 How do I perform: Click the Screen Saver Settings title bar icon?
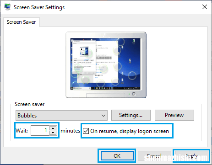tap(7, 7)
